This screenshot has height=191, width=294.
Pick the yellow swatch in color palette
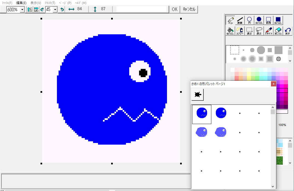point(249,78)
